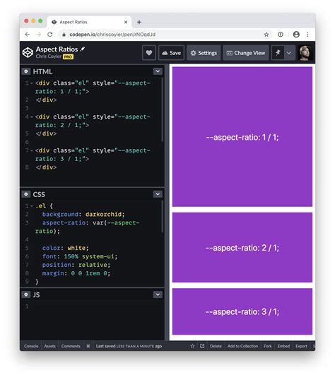
Task: Select the Aspect Ratios browser tab
Action: pos(89,22)
